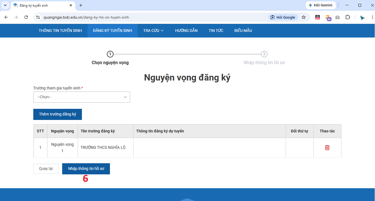Click the Hỏi Gemini button
The width and height of the screenshot is (375, 201).
click(x=321, y=5)
